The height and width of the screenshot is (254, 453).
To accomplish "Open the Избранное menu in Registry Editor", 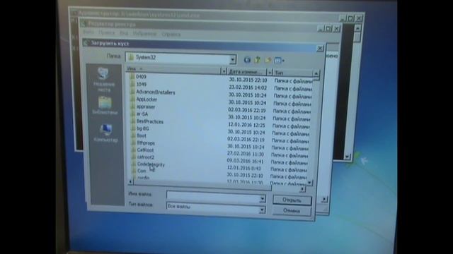I will [x=144, y=34].
